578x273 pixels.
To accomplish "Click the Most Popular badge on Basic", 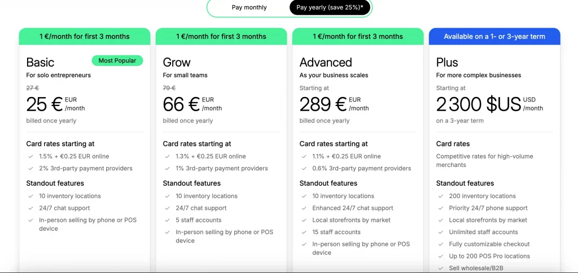I will (117, 60).
